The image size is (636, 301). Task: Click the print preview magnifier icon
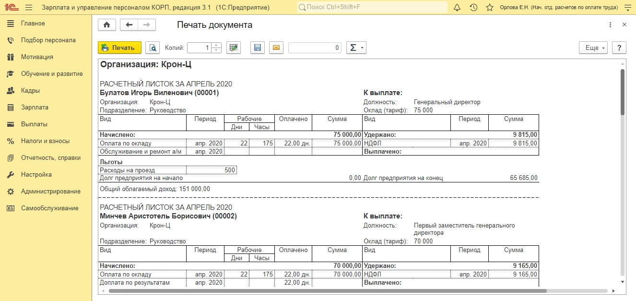coord(152,48)
